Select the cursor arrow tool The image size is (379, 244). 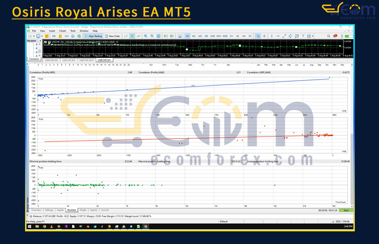point(258,36)
